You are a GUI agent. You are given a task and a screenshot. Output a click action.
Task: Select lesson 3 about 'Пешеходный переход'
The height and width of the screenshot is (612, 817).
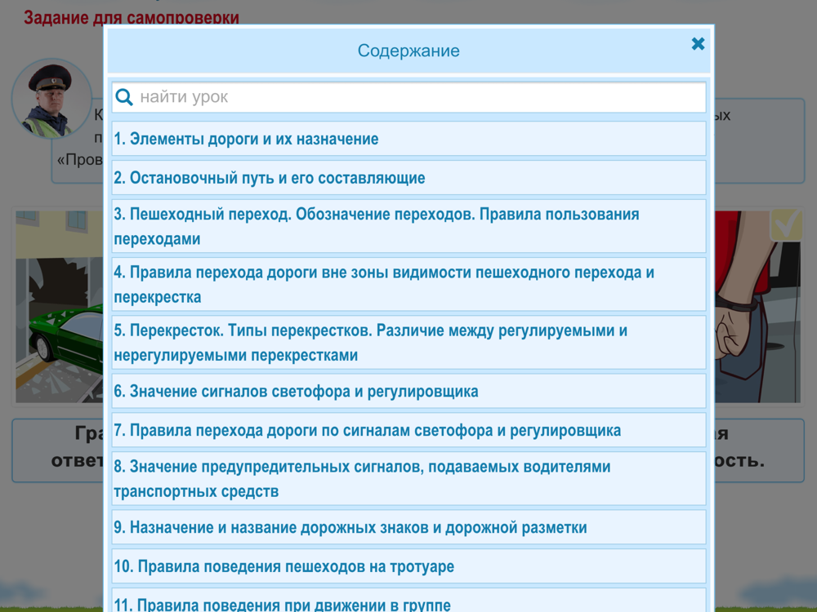coord(408,226)
